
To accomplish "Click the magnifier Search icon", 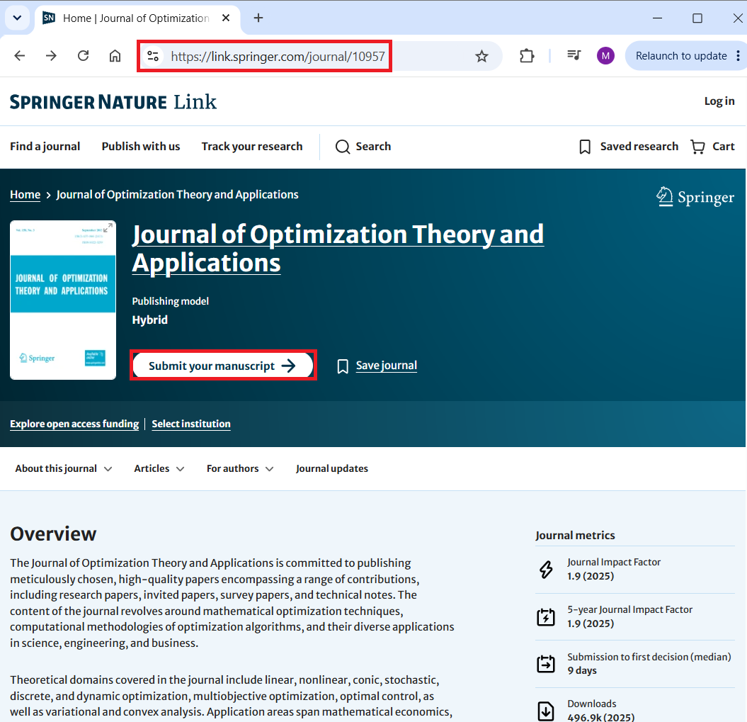I will (x=342, y=147).
